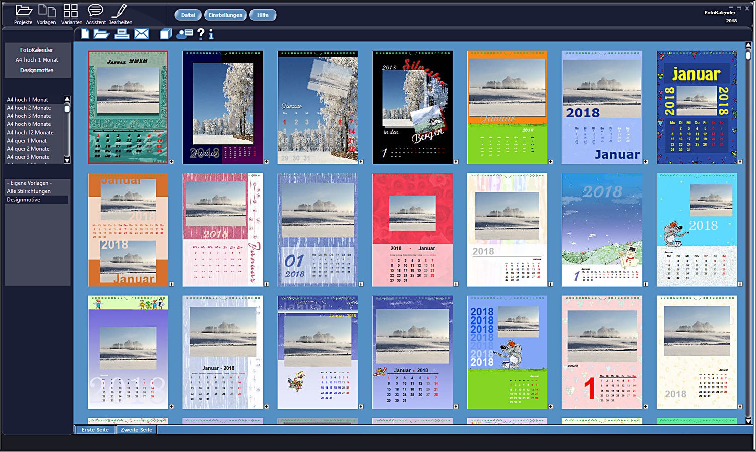756x452 pixels.
Task: Click format list scroll-down arrow
Action: (x=67, y=160)
